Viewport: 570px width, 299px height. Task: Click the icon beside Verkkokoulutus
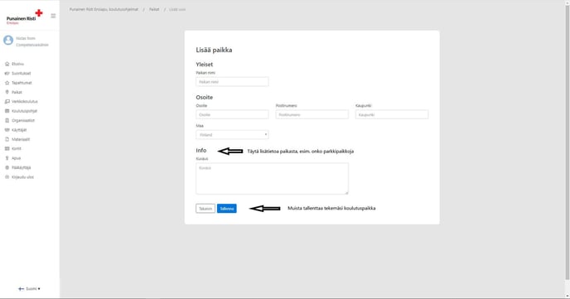pos(7,102)
